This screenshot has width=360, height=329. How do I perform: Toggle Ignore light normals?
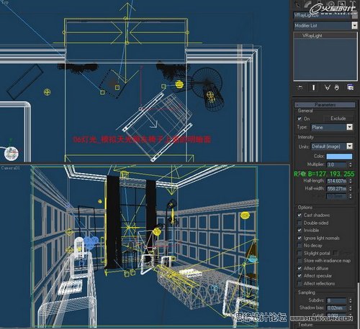[x=300, y=238]
